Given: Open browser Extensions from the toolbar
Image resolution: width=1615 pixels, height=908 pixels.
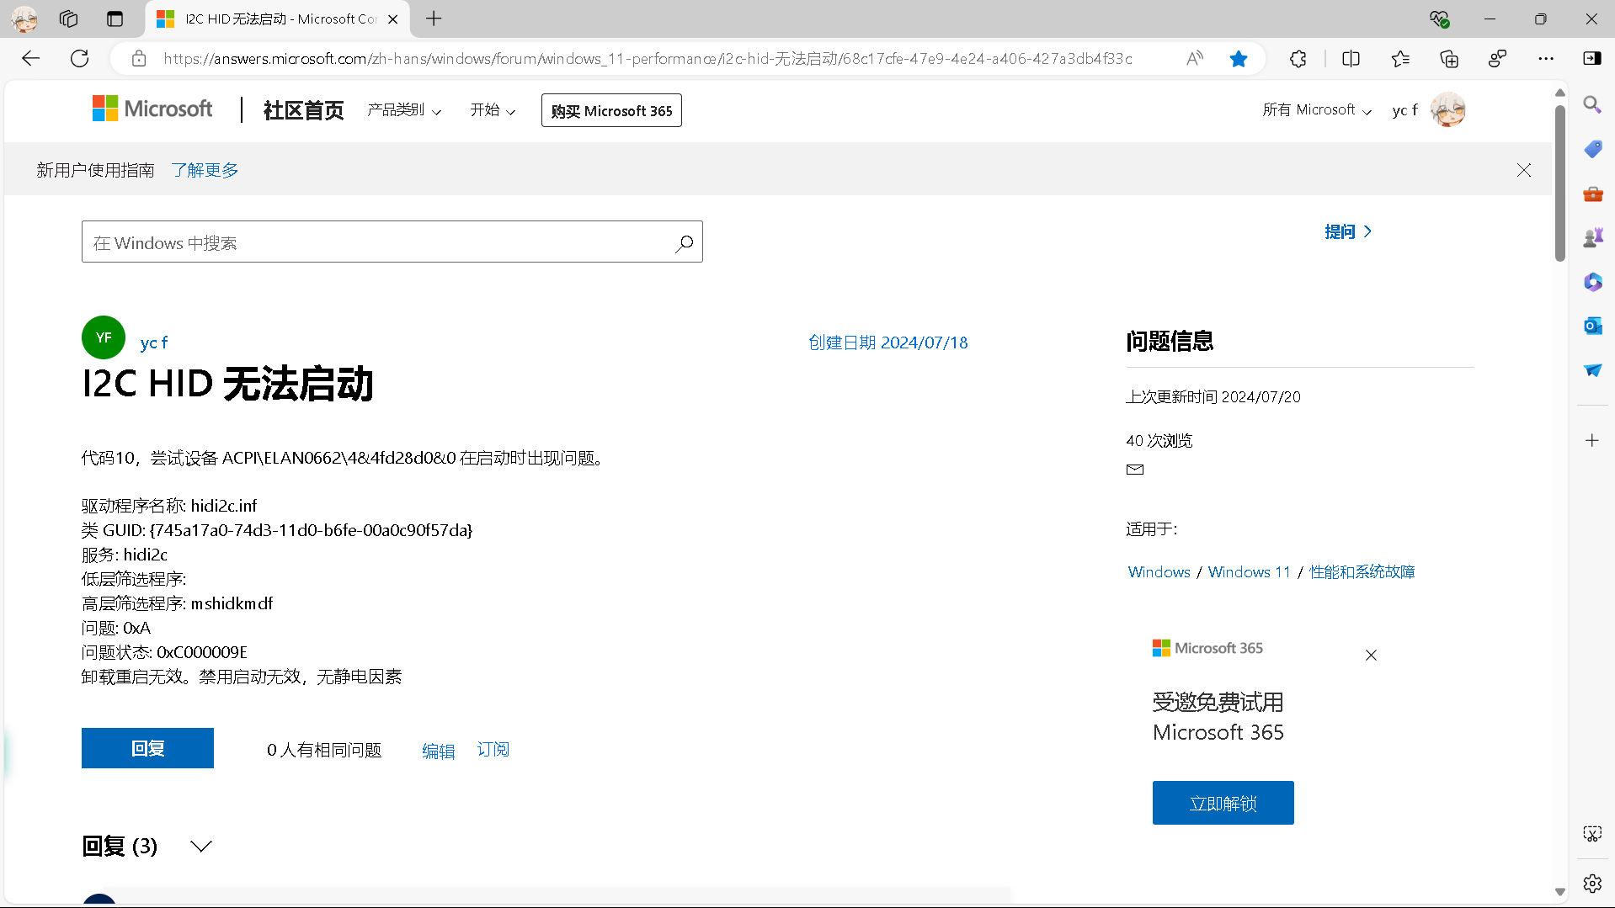Looking at the screenshot, I should pyautogui.click(x=1298, y=58).
